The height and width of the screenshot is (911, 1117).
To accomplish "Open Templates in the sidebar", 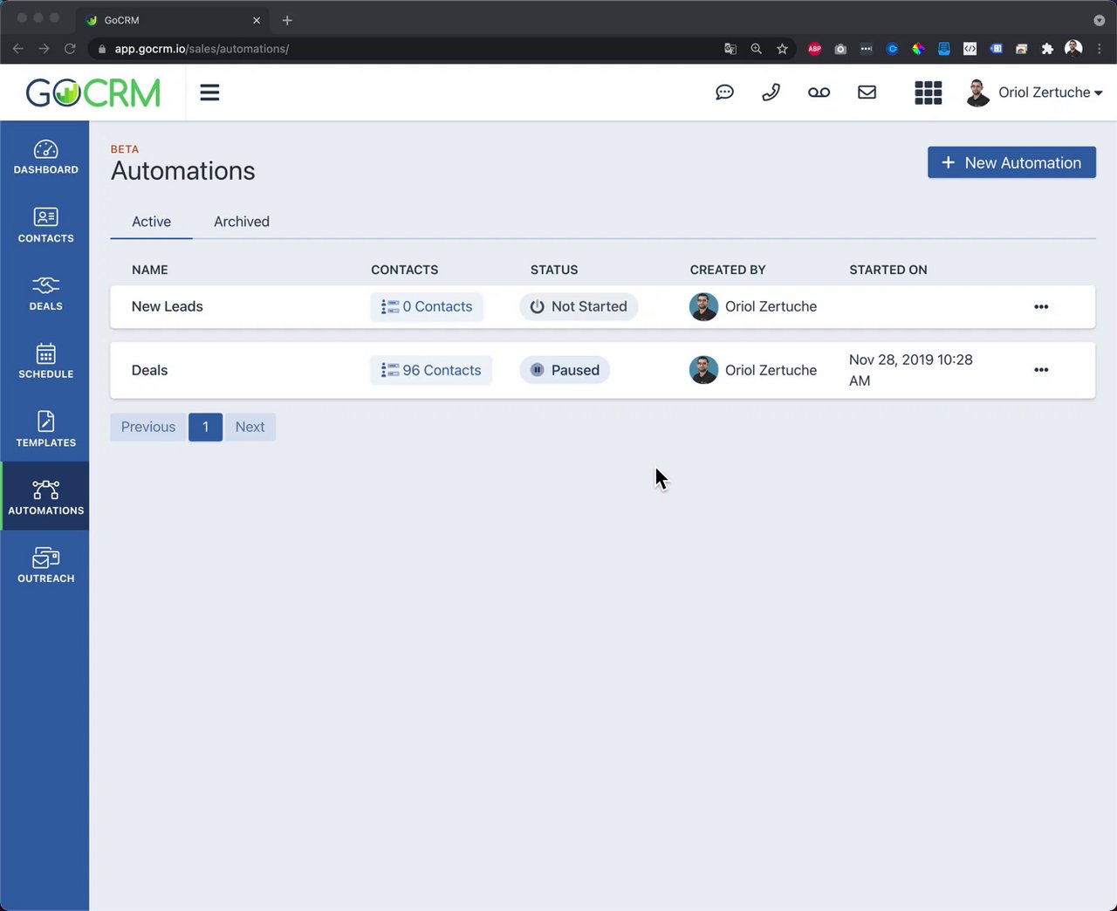I will pos(45,429).
